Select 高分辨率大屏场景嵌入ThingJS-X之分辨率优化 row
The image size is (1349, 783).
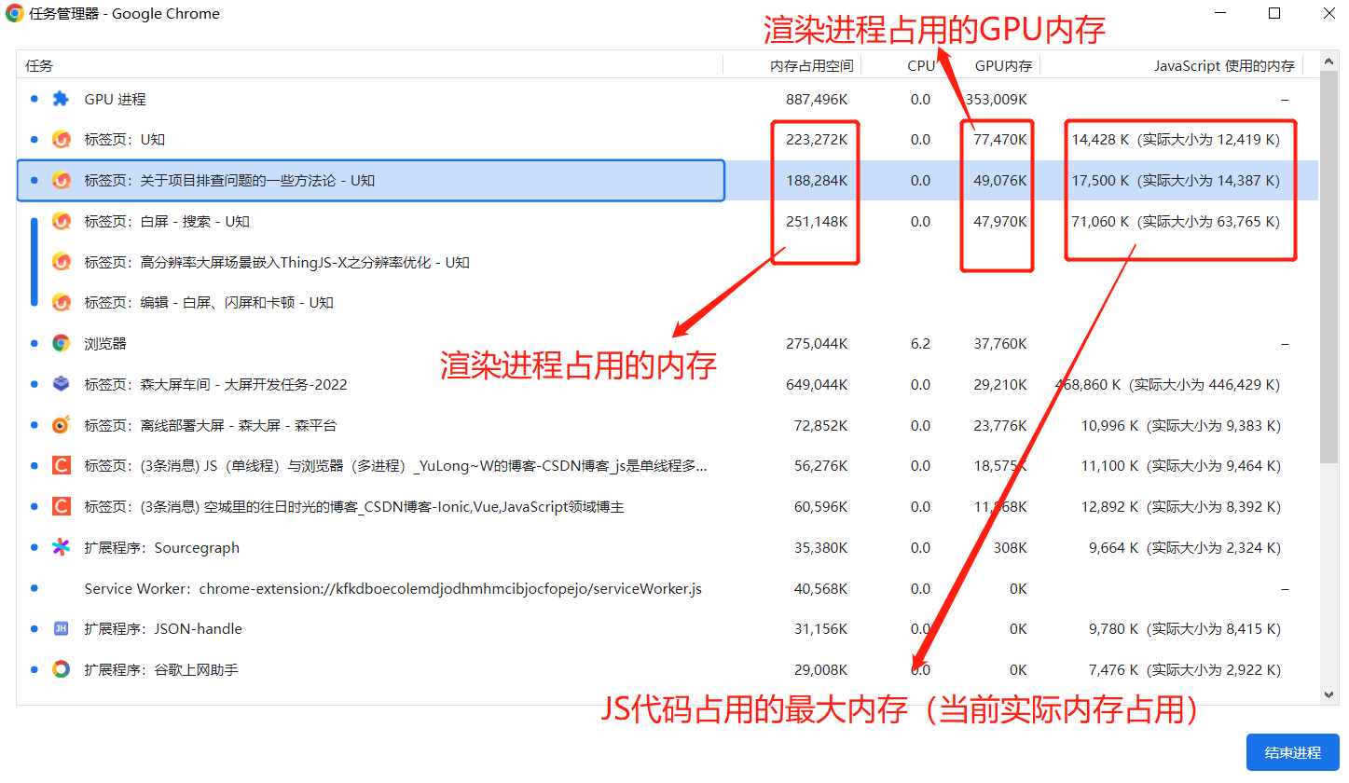coord(668,262)
